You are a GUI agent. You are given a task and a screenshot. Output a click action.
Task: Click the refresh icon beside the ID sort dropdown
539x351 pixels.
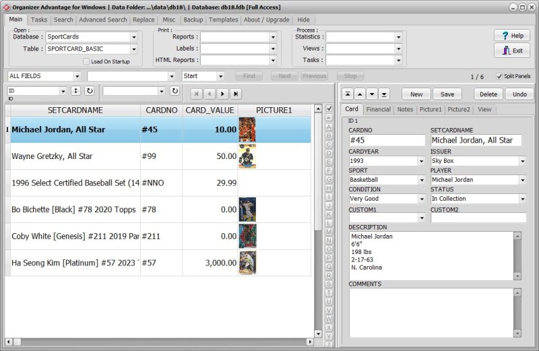point(89,91)
